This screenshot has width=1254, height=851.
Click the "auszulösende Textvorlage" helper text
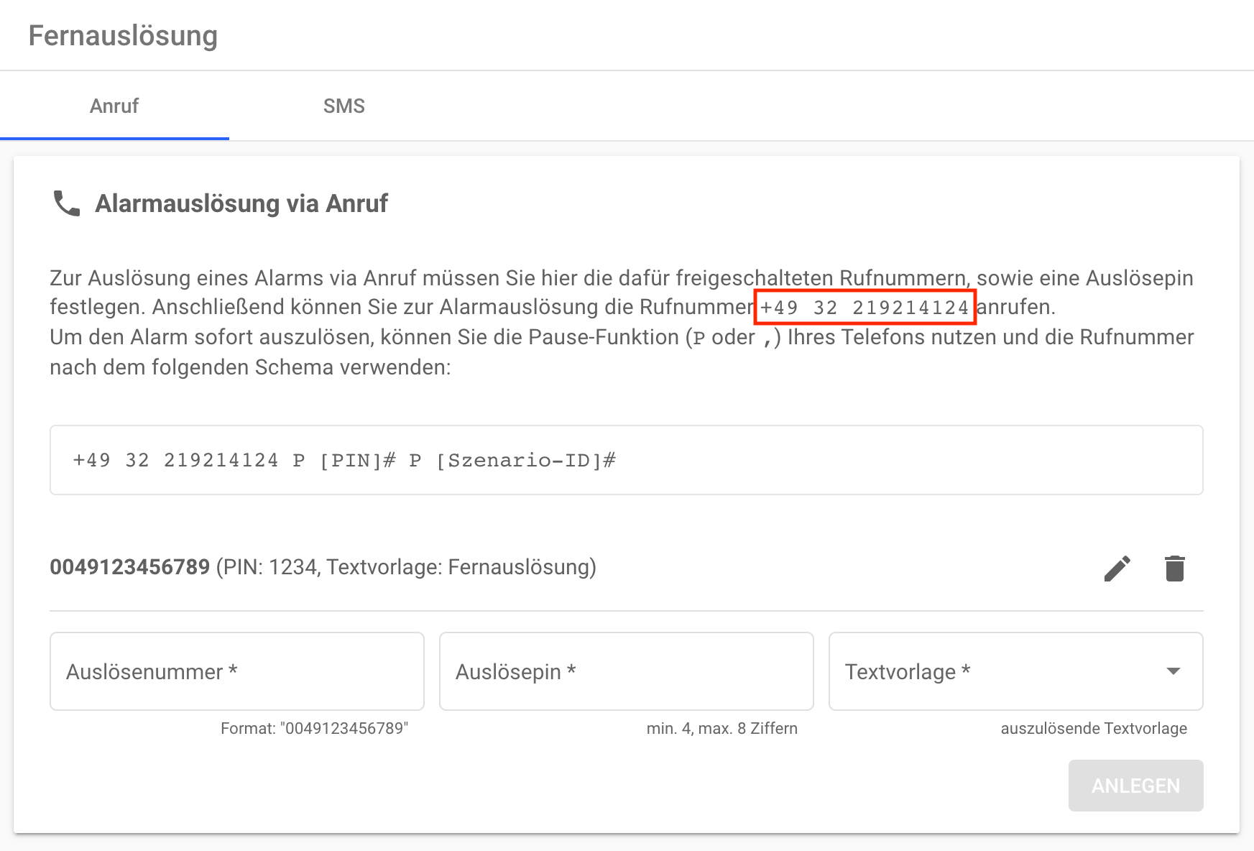coord(1093,728)
